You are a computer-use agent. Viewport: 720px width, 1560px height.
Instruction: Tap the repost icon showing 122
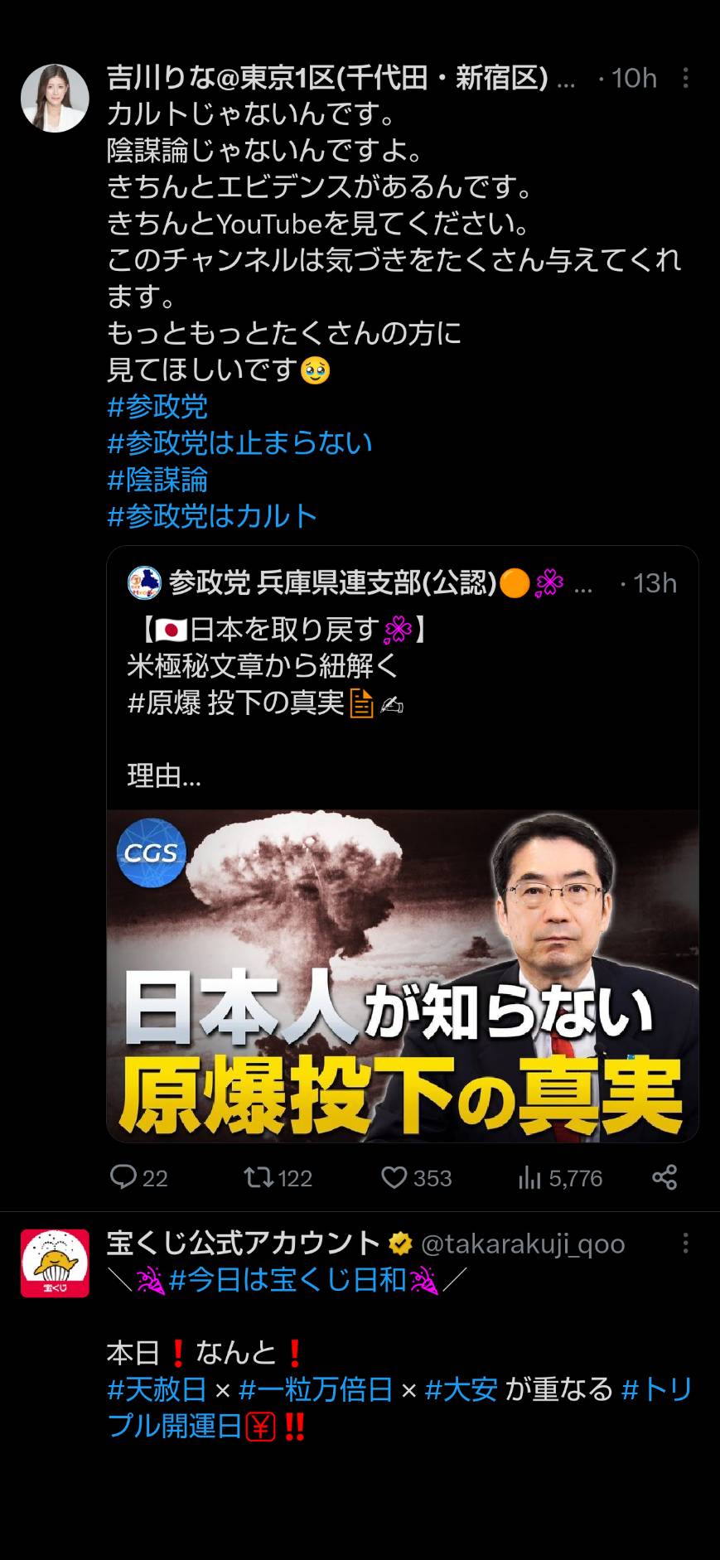tap(257, 1177)
